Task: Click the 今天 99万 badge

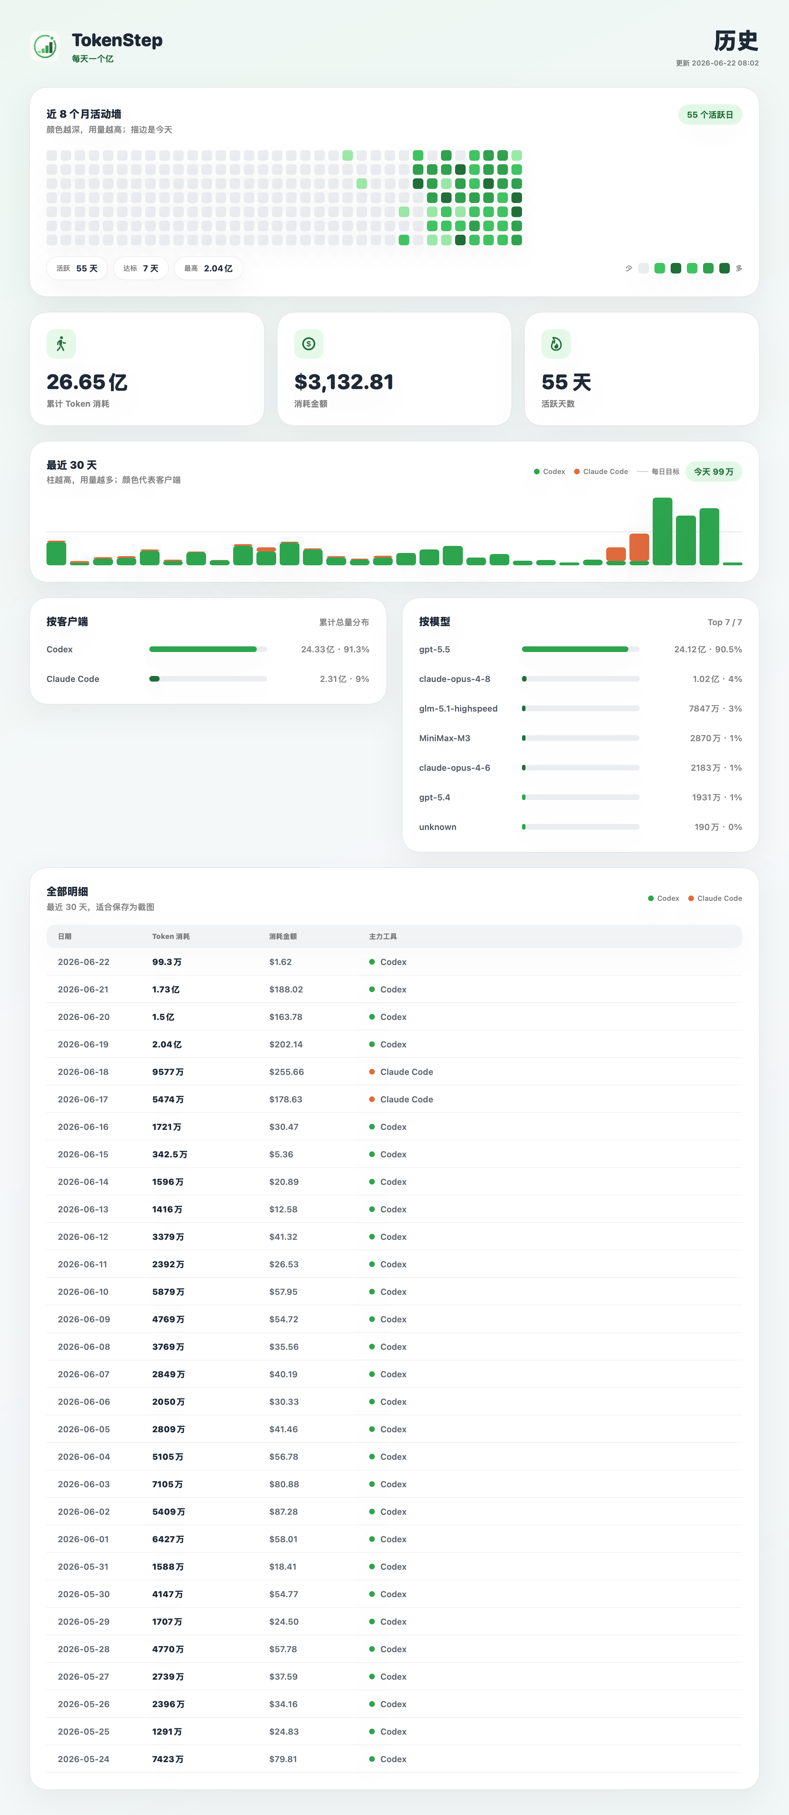Action: click(x=714, y=472)
